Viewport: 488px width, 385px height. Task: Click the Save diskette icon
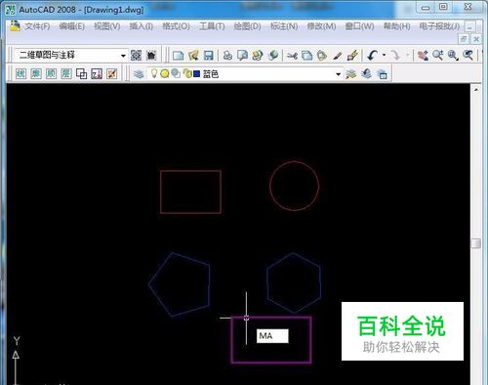click(x=208, y=56)
